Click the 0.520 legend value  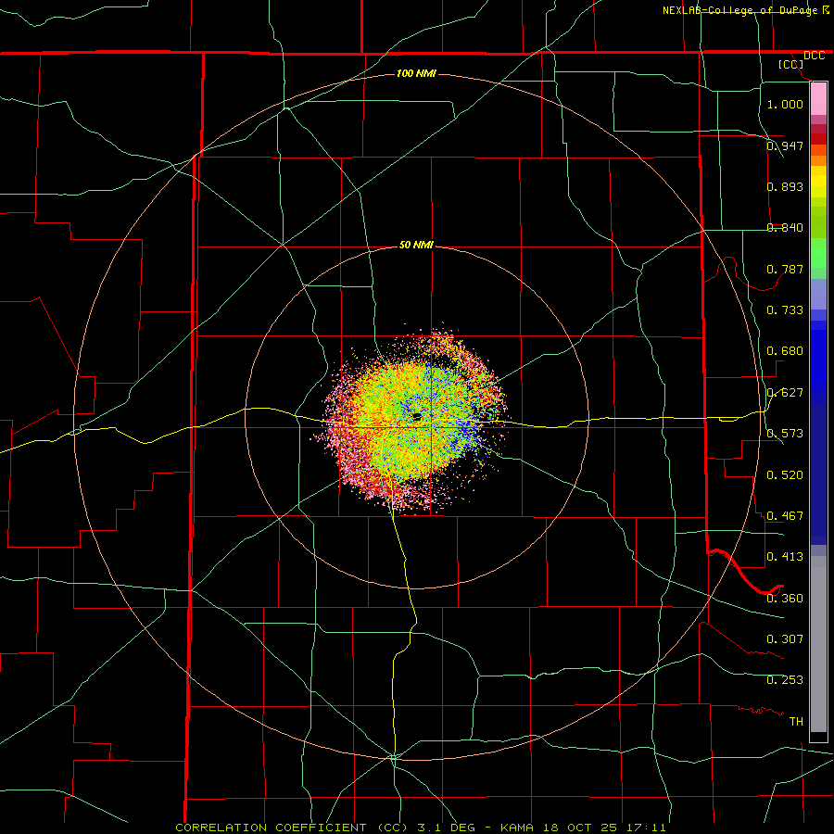[x=785, y=474]
